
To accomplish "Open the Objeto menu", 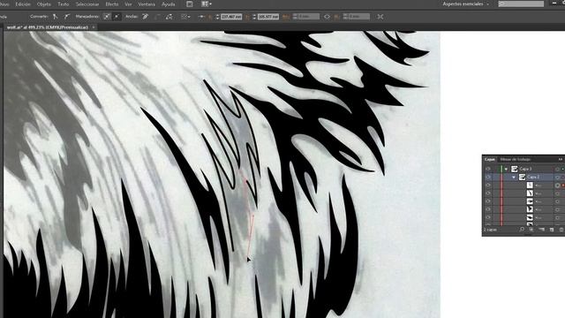I will point(44,4).
